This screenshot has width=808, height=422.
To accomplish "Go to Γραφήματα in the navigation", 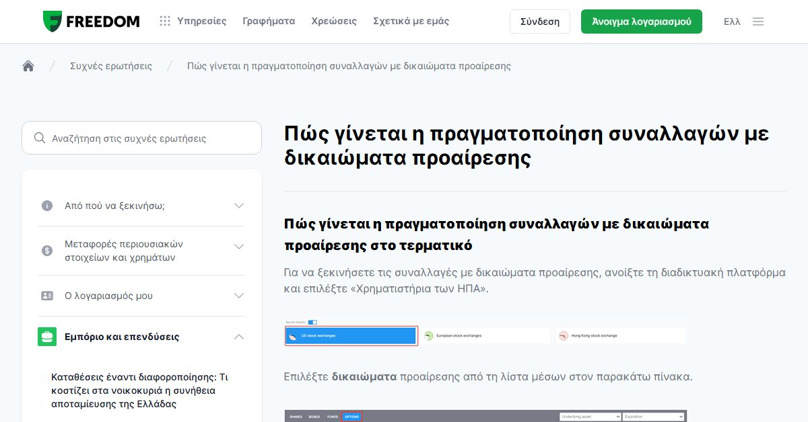I will tap(269, 21).
